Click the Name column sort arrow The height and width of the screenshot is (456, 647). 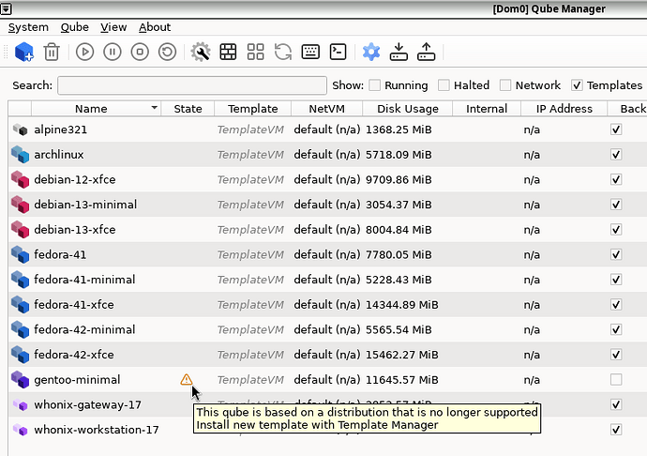pyautogui.click(x=155, y=108)
